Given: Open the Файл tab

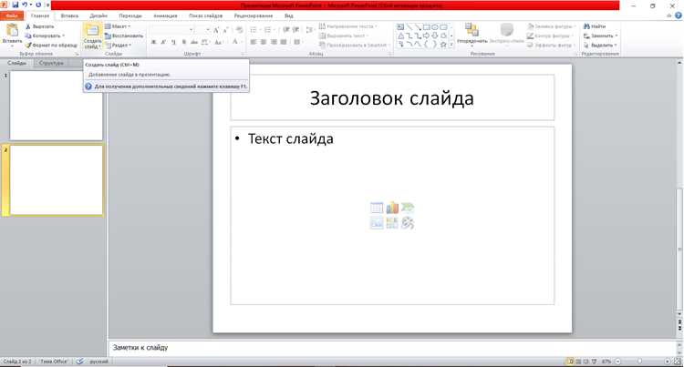Looking at the screenshot, I should [12, 15].
